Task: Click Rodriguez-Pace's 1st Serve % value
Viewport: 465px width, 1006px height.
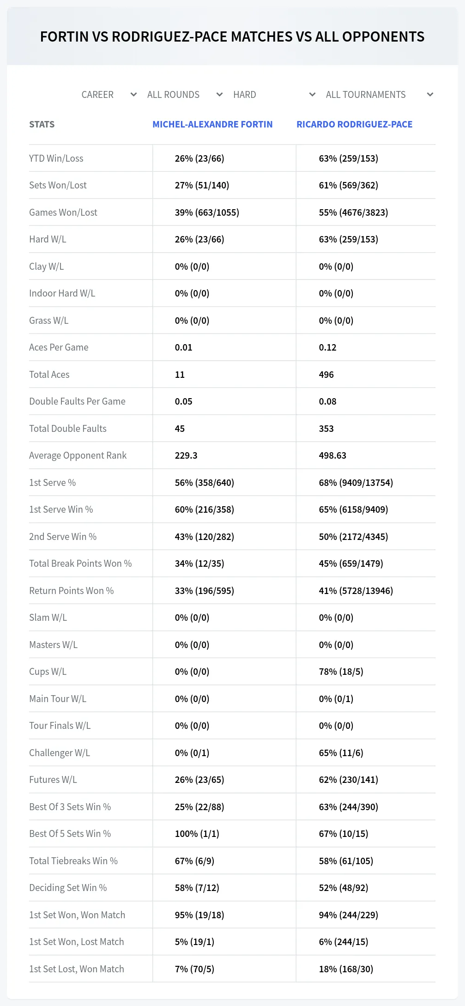Action: (x=356, y=483)
